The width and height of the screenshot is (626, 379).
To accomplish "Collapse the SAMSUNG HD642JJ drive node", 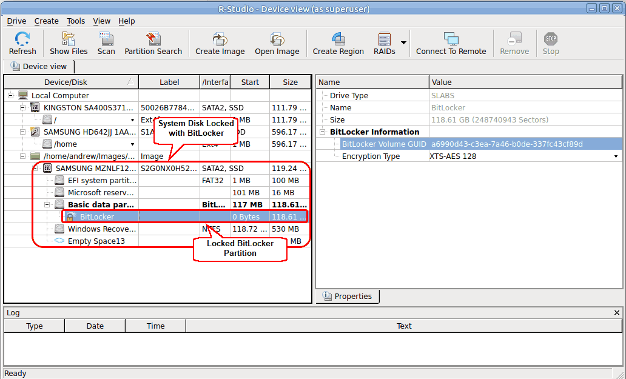I will coord(23,132).
